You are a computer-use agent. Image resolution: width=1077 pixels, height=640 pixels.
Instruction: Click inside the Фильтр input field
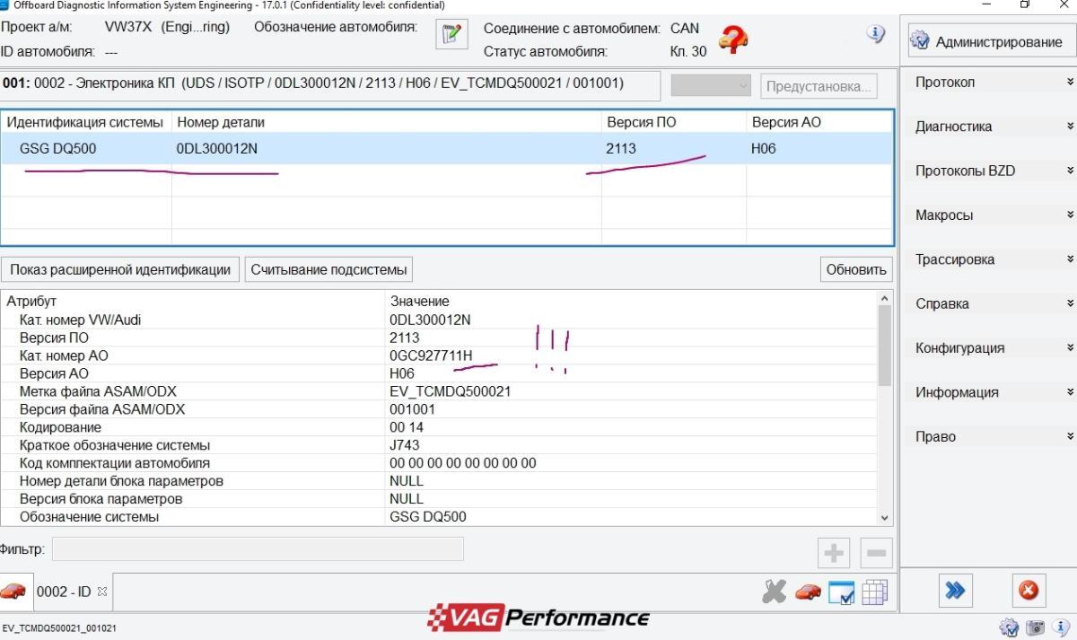tap(258, 548)
